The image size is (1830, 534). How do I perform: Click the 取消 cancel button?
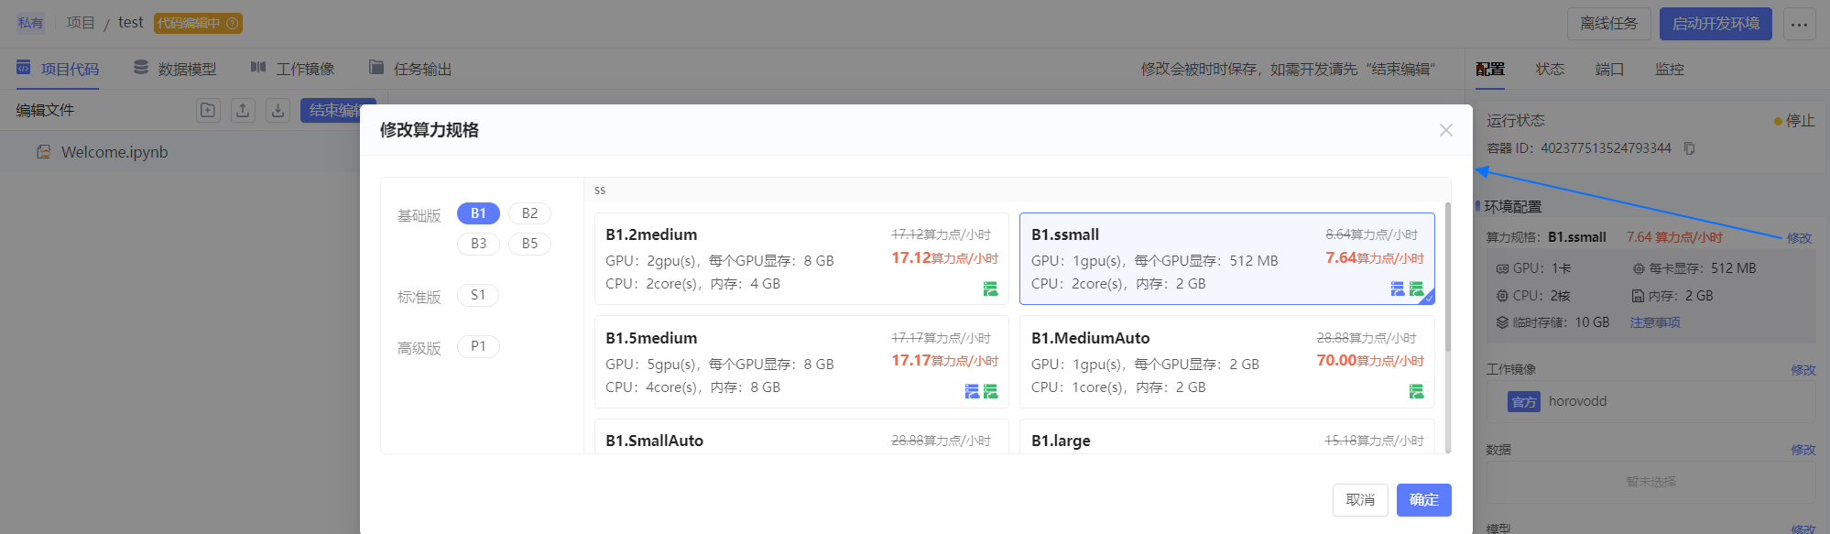pyautogui.click(x=1360, y=500)
